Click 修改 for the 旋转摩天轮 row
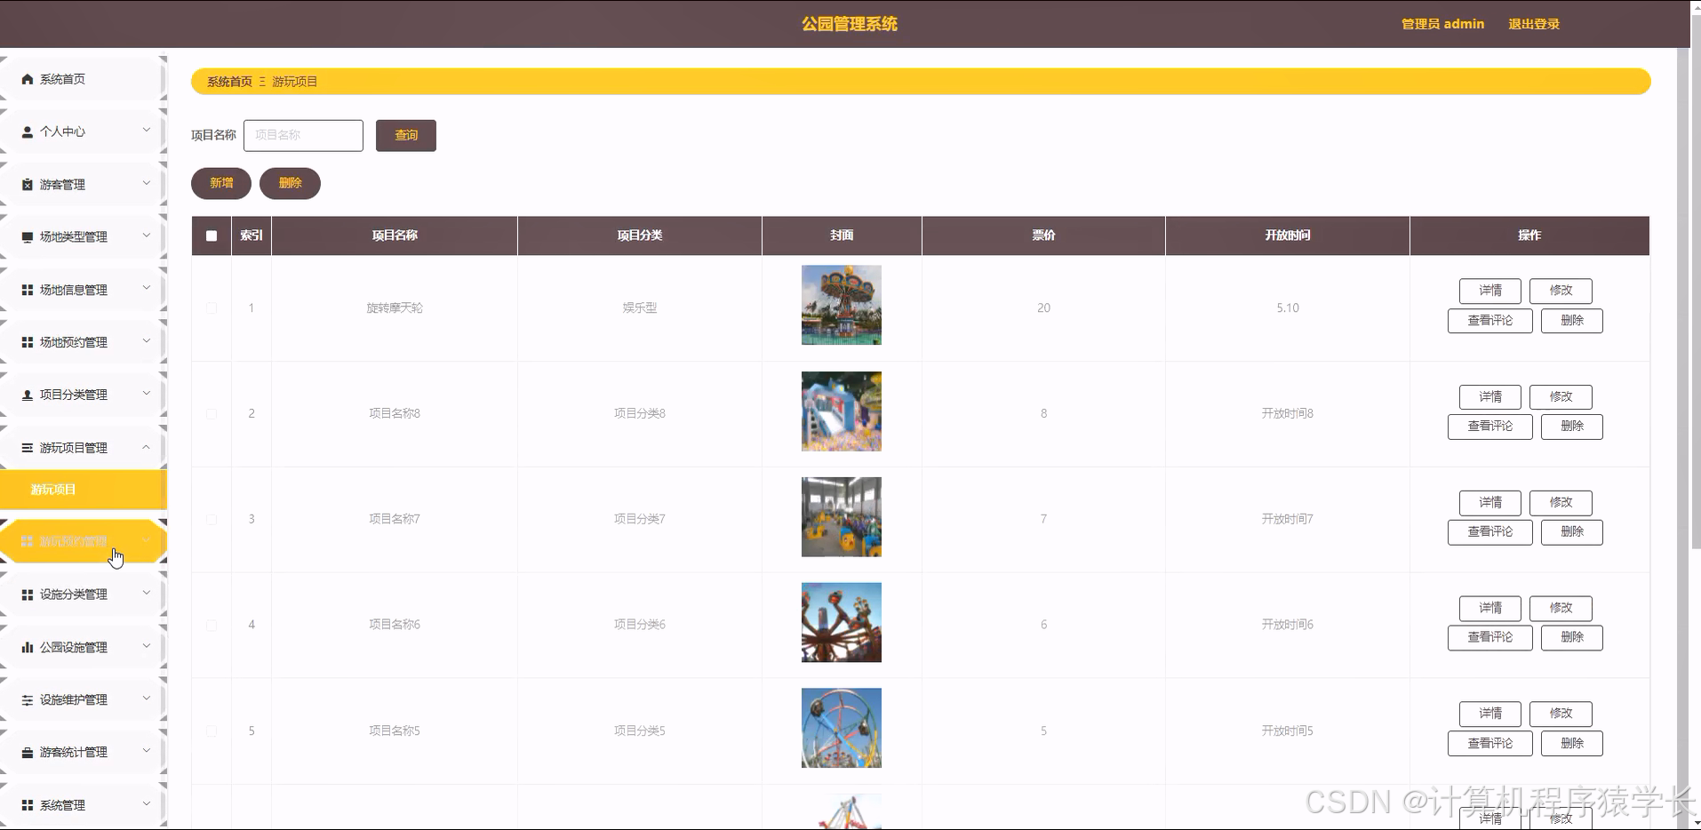Image resolution: width=1701 pixels, height=830 pixels. (x=1561, y=291)
